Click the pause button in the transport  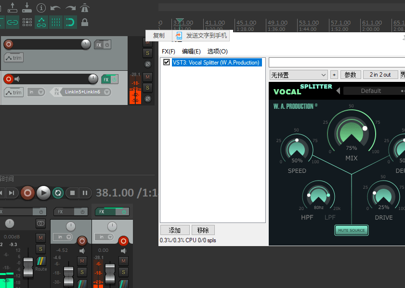point(85,193)
